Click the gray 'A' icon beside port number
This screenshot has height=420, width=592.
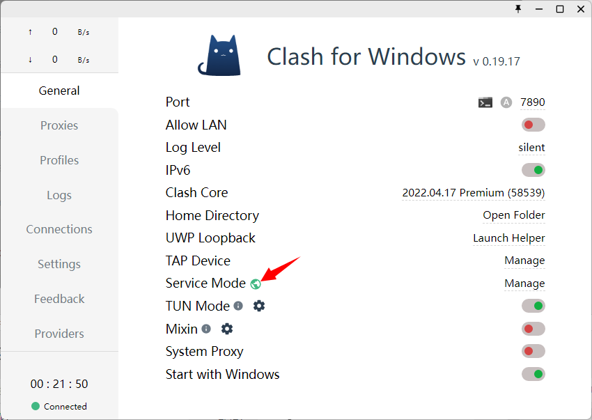506,102
